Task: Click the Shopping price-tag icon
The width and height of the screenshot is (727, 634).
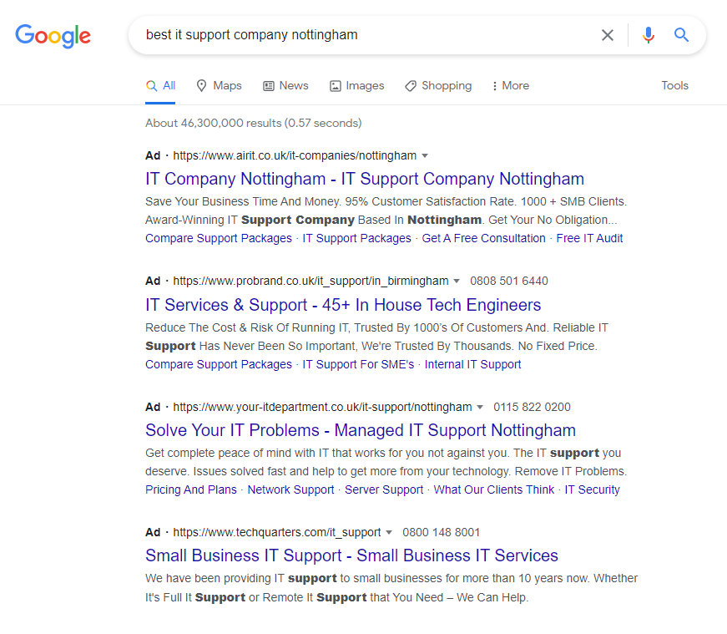Action: [409, 85]
